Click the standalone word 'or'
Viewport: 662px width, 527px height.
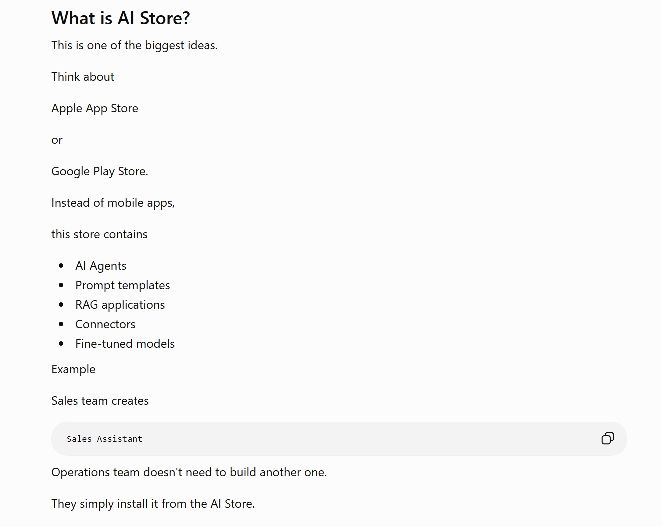click(x=57, y=140)
